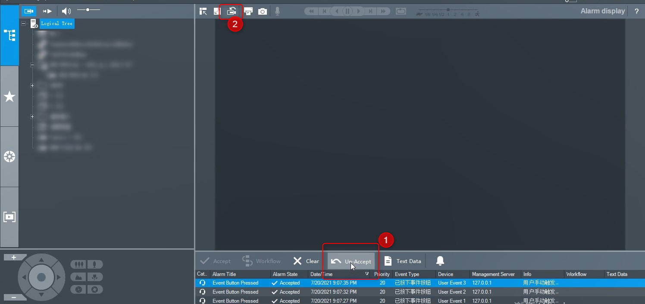Open help with the question mark
Image resolution: width=645 pixels, height=304 pixels.
pos(637,11)
